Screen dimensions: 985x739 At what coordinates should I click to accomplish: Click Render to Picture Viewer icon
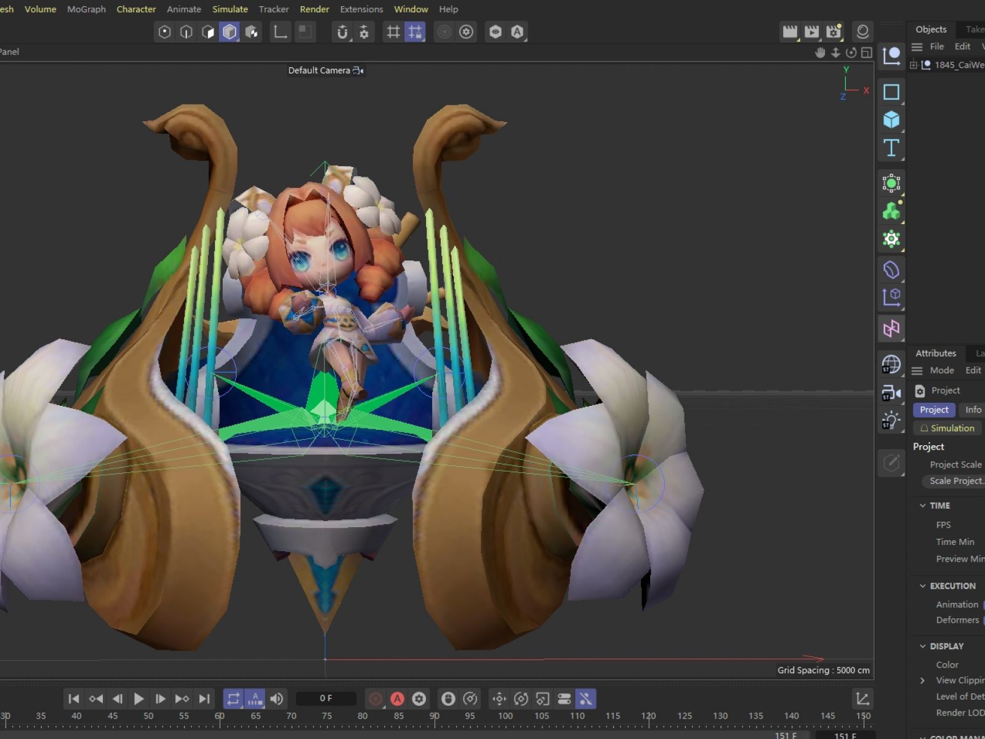[812, 32]
